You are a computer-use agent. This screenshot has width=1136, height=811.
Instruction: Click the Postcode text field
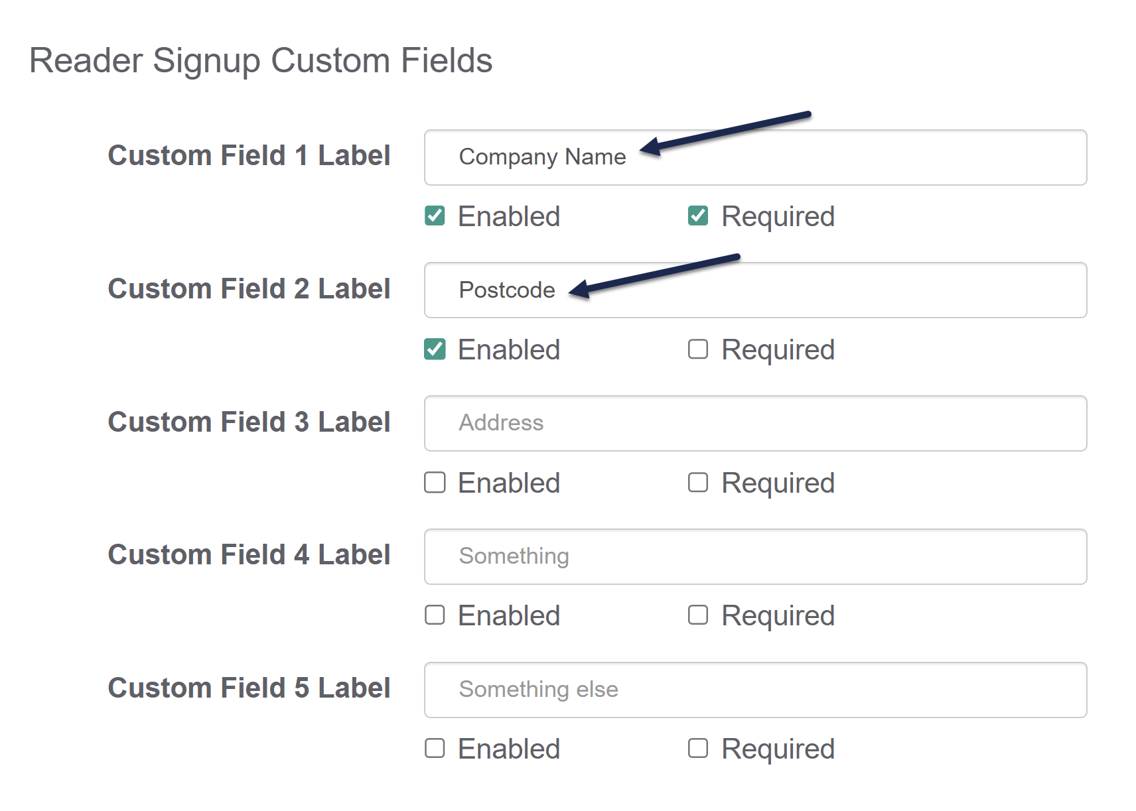[754, 290]
